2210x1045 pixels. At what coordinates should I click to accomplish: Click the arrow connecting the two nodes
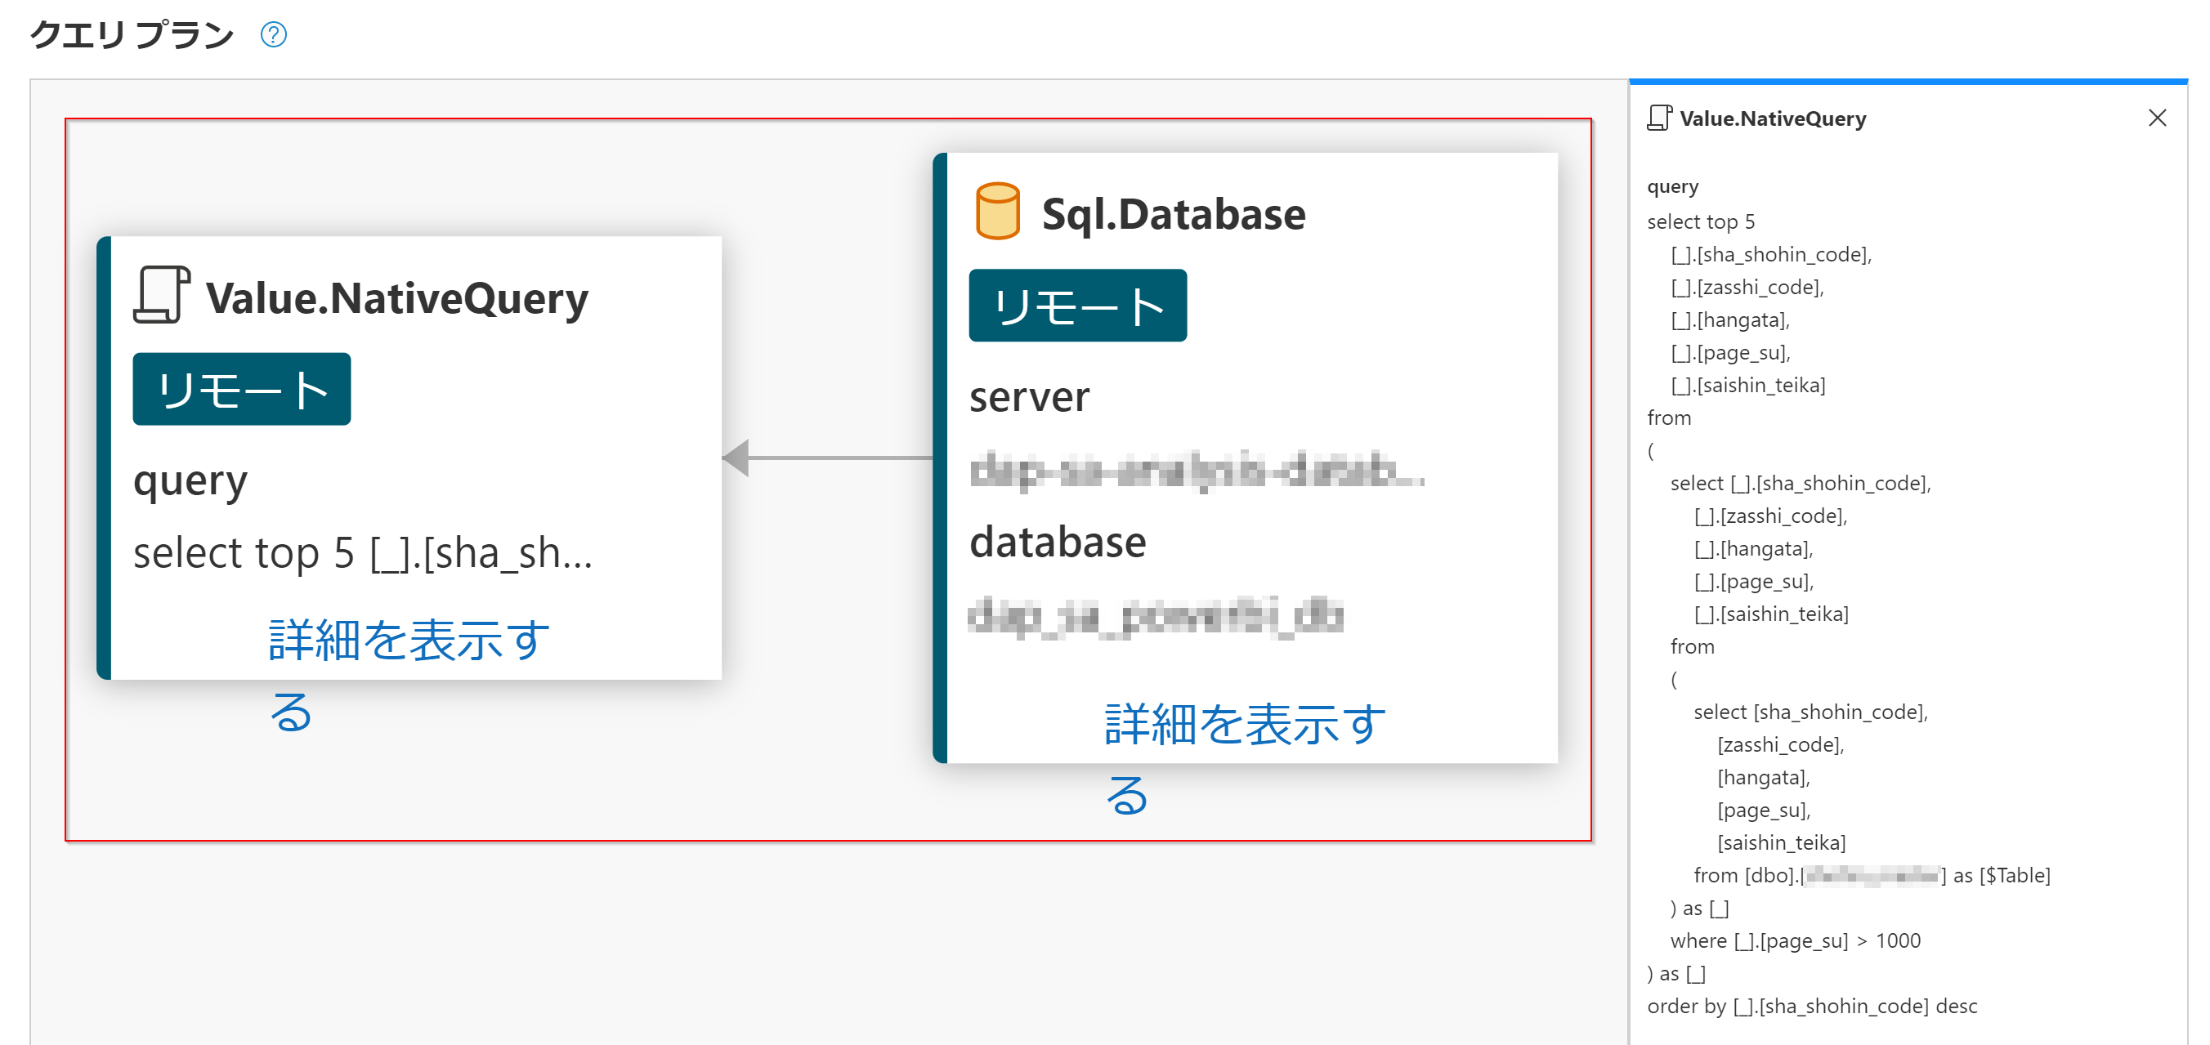(827, 458)
